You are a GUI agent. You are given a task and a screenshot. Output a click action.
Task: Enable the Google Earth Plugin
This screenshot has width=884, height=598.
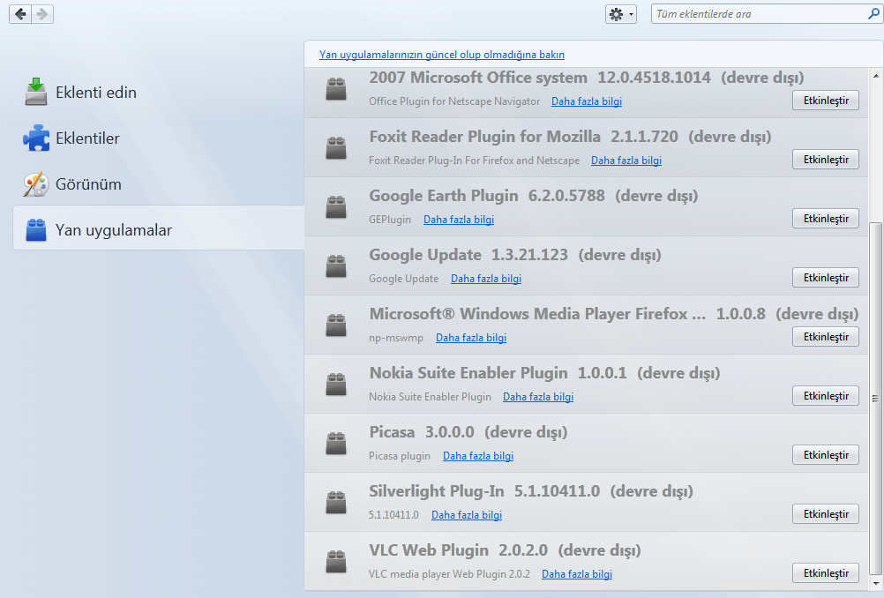coord(826,219)
